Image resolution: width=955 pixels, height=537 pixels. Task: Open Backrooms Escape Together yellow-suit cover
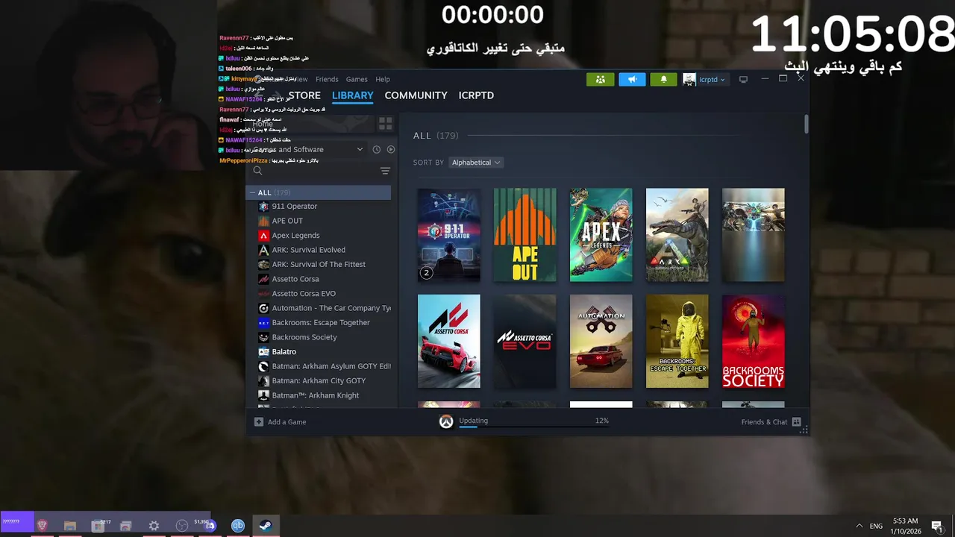tap(677, 341)
